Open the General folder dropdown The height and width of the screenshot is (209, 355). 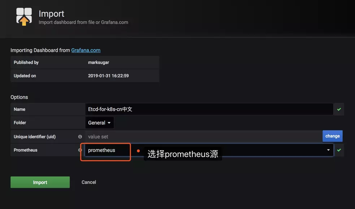[100, 123]
